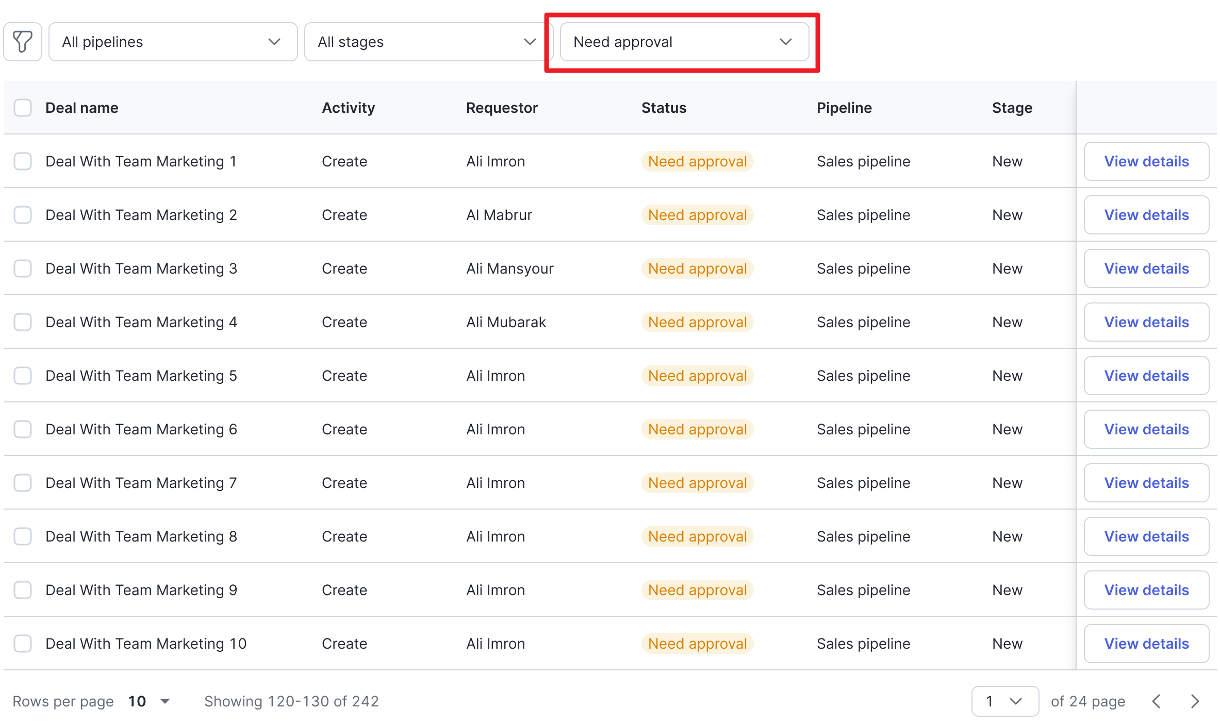Viewport: 1220px width, 726px height.
Task: Expand the All stages dropdown
Action: (427, 42)
